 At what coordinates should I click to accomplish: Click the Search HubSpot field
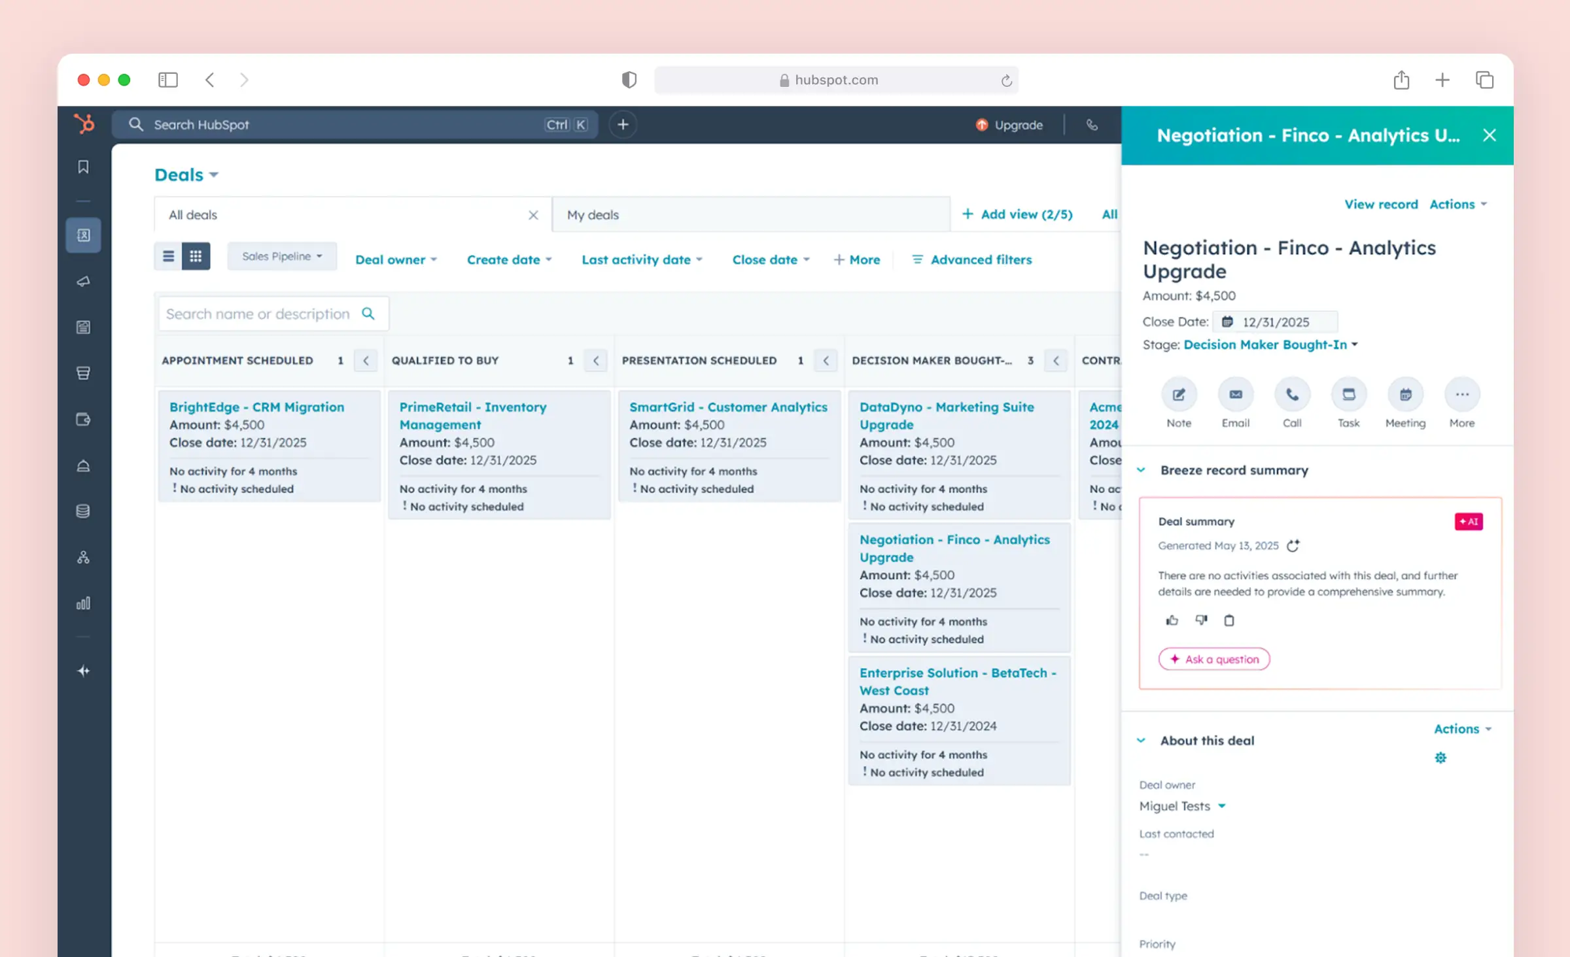tap(355, 124)
